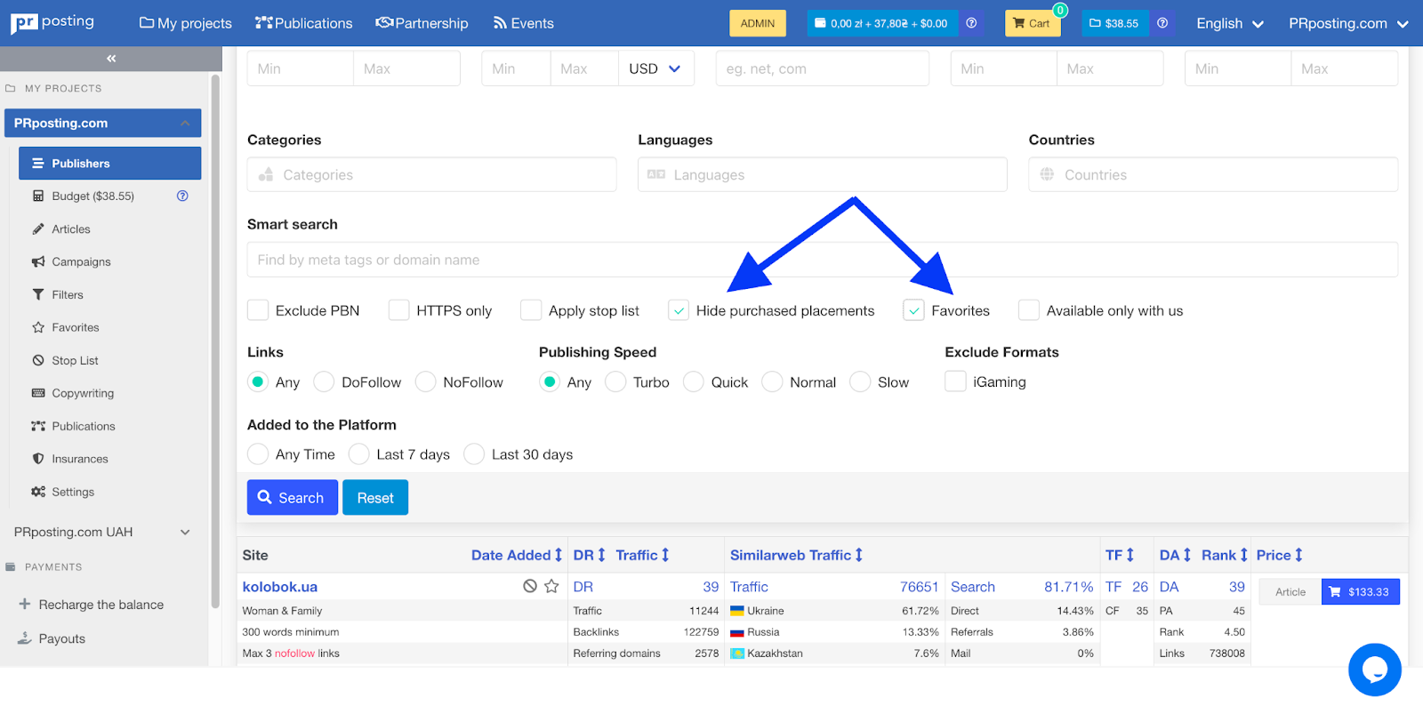1423x714 pixels.
Task: Open Articles in the sidebar
Action: pyautogui.click(x=71, y=229)
